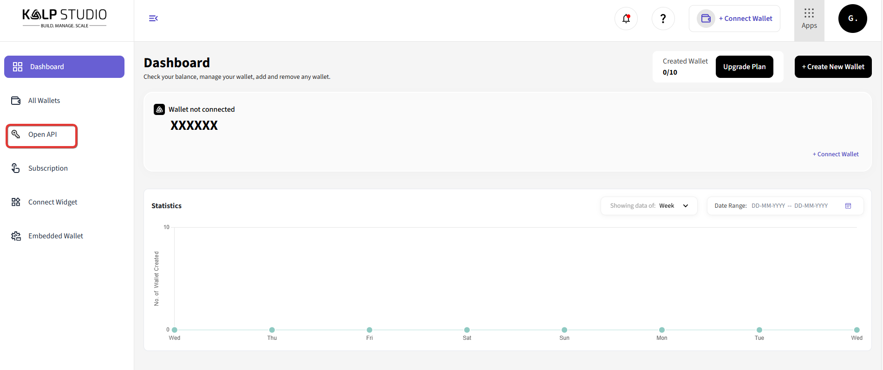Viewport: 883px width, 370px height.
Task: Collapse the sidebar with hamburger icon
Action: pyautogui.click(x=153, y=19)
